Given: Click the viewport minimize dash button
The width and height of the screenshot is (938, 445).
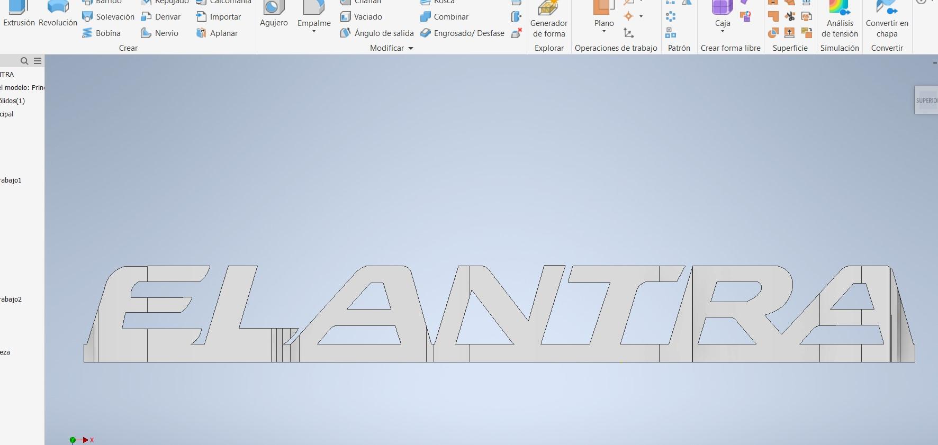Looking at the screenshot, I should 935,63.
